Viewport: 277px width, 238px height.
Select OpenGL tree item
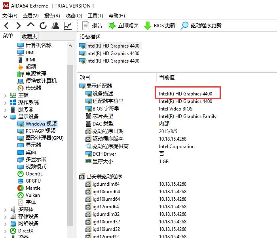coord(30,174)
